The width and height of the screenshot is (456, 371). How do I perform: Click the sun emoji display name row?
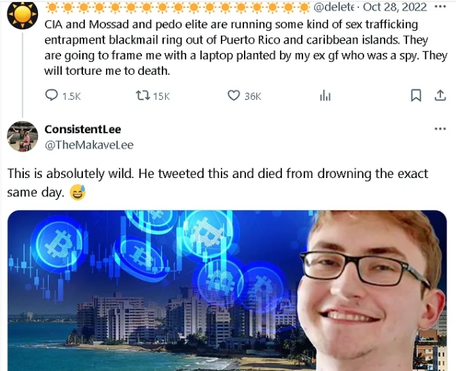click(x=177, y=7)
